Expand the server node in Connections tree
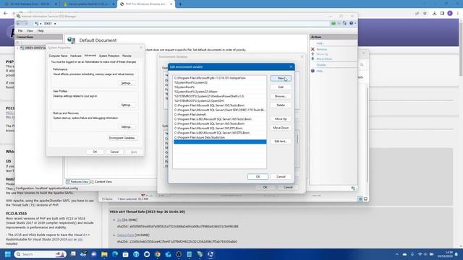 tap(17, 48)
